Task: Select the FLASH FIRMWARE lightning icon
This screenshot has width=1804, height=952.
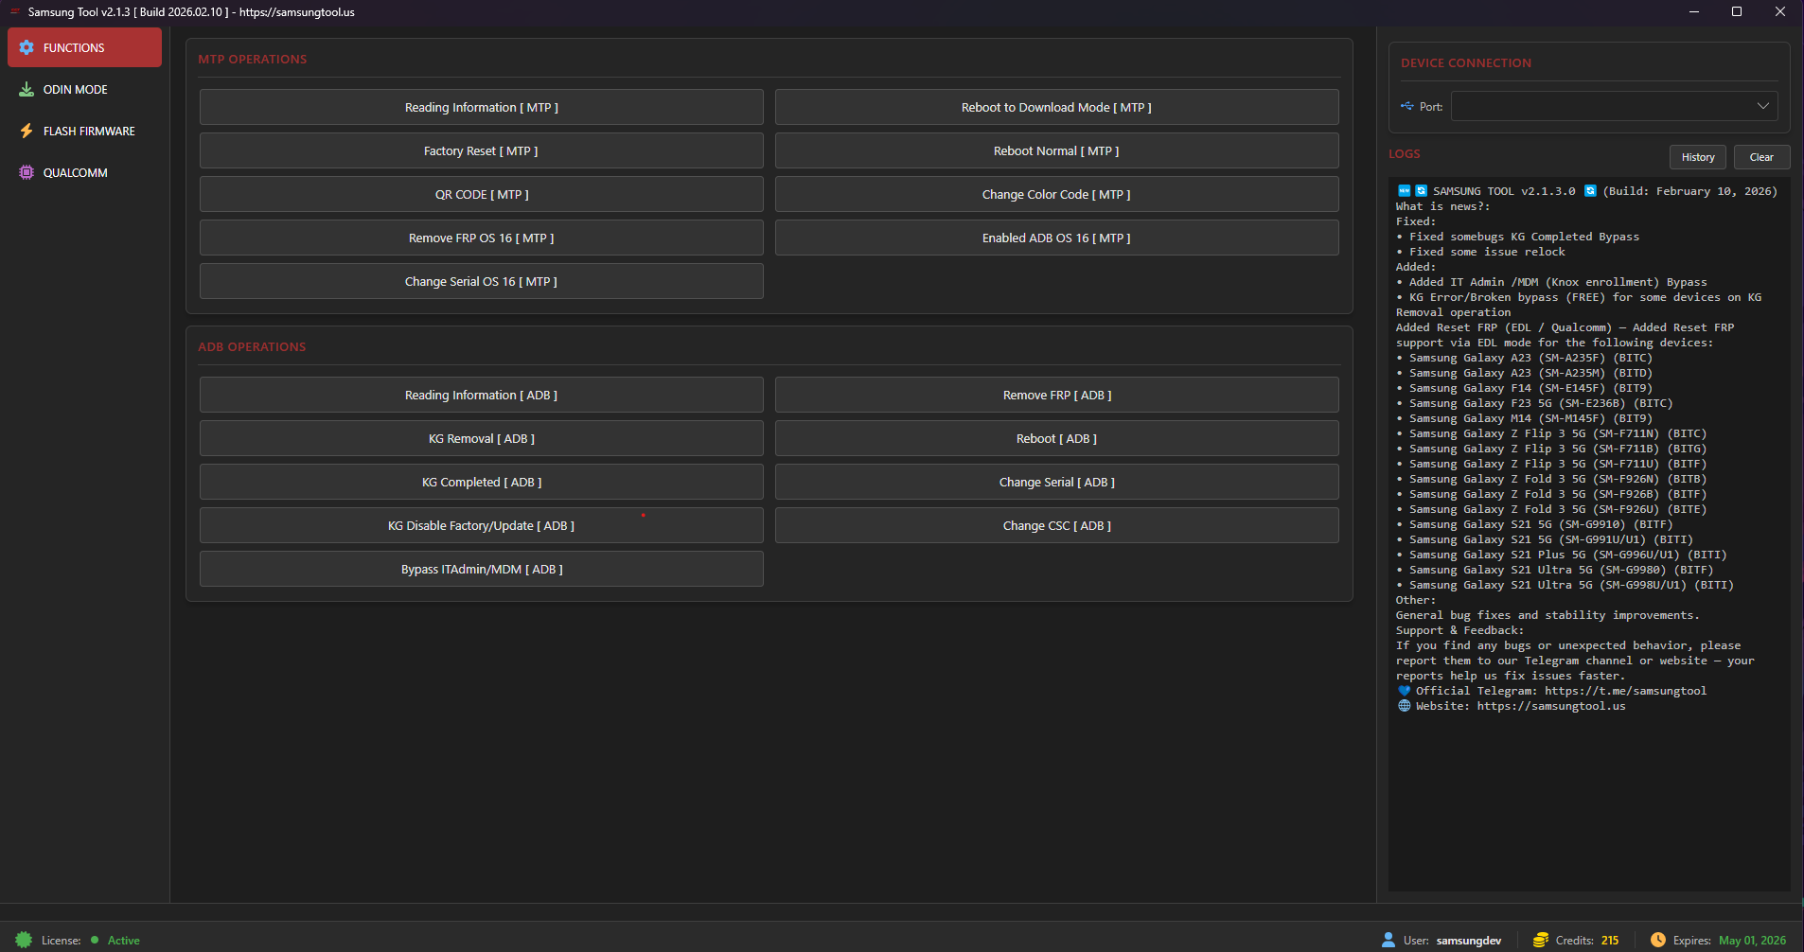Action: [26, 131]
